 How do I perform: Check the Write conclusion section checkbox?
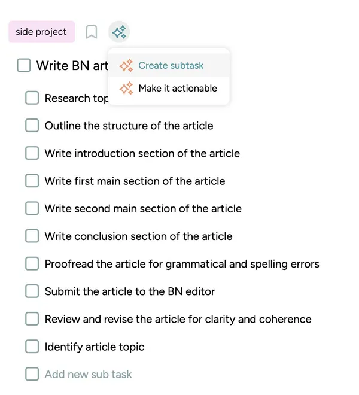pyautogui.click(x=32, y=236)
